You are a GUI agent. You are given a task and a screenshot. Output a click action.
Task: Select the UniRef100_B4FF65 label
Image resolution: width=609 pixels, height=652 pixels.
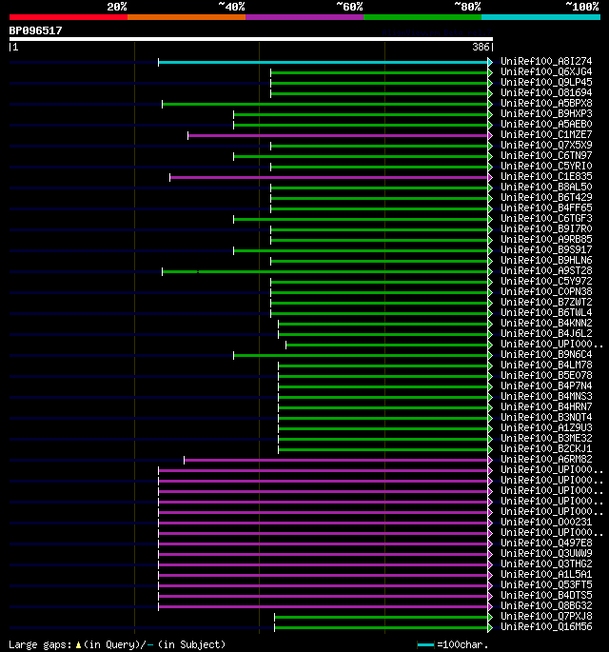coord(546,207)
